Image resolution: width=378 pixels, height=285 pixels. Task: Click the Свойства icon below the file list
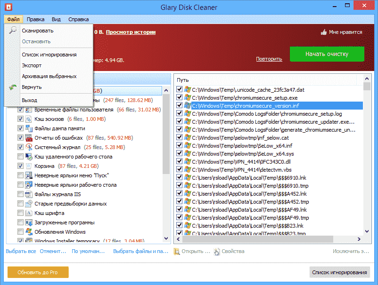[217, 252]
